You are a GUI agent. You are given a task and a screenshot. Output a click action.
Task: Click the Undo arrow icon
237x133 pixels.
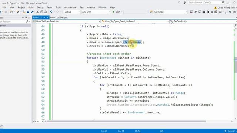51,12
